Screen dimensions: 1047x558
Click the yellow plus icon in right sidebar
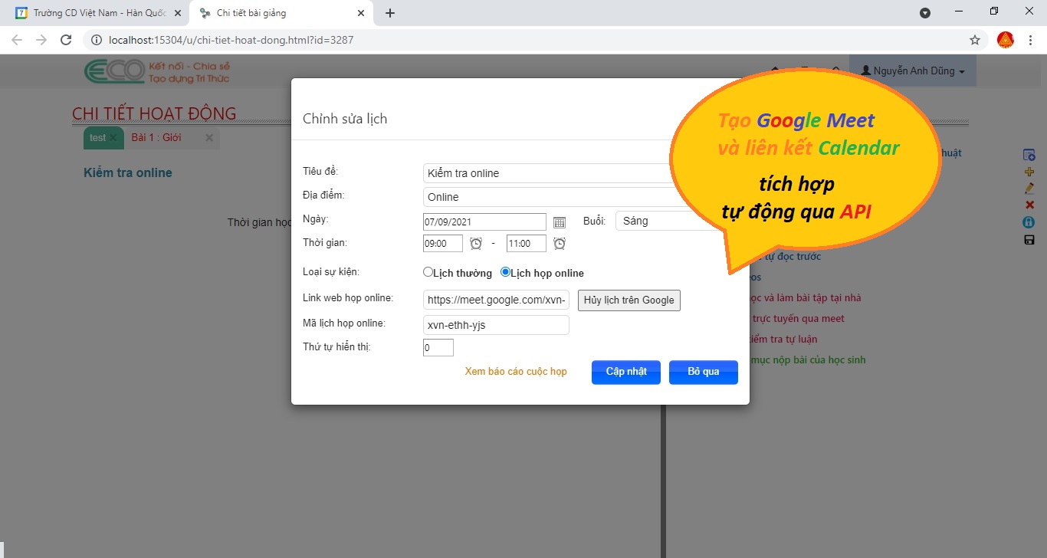point(1029,172)
